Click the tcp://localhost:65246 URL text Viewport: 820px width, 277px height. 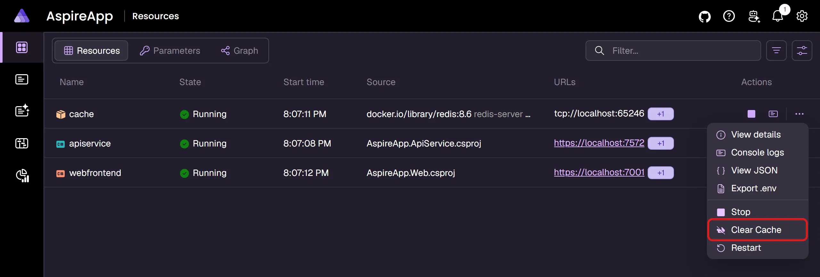tap(599, 114)
